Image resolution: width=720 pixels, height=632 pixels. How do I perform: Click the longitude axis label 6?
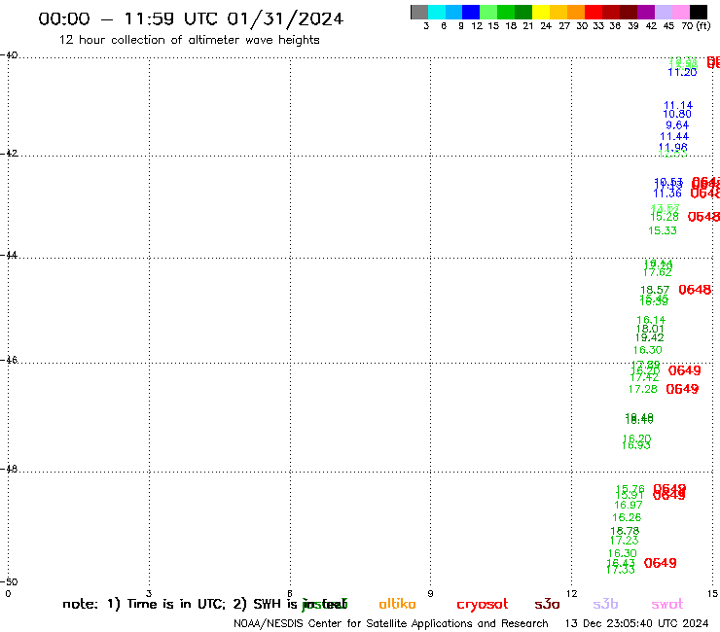(290, 594)
